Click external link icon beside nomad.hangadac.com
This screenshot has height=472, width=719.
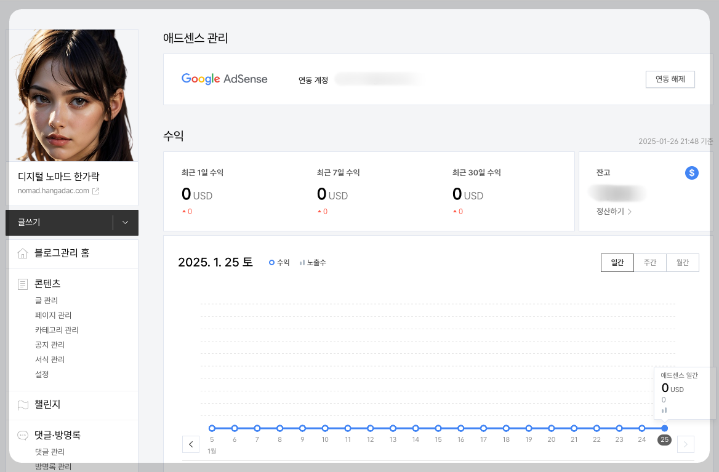[x=96, y=191]
